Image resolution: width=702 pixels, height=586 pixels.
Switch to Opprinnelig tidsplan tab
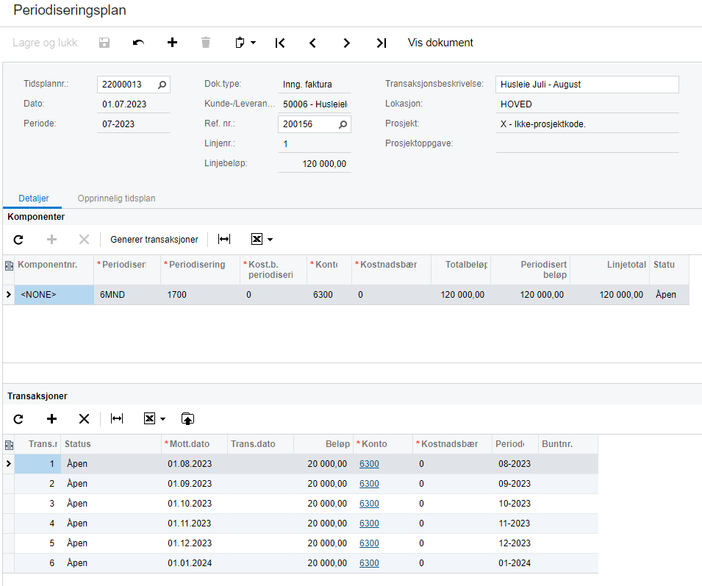click(x=116, y=199)
